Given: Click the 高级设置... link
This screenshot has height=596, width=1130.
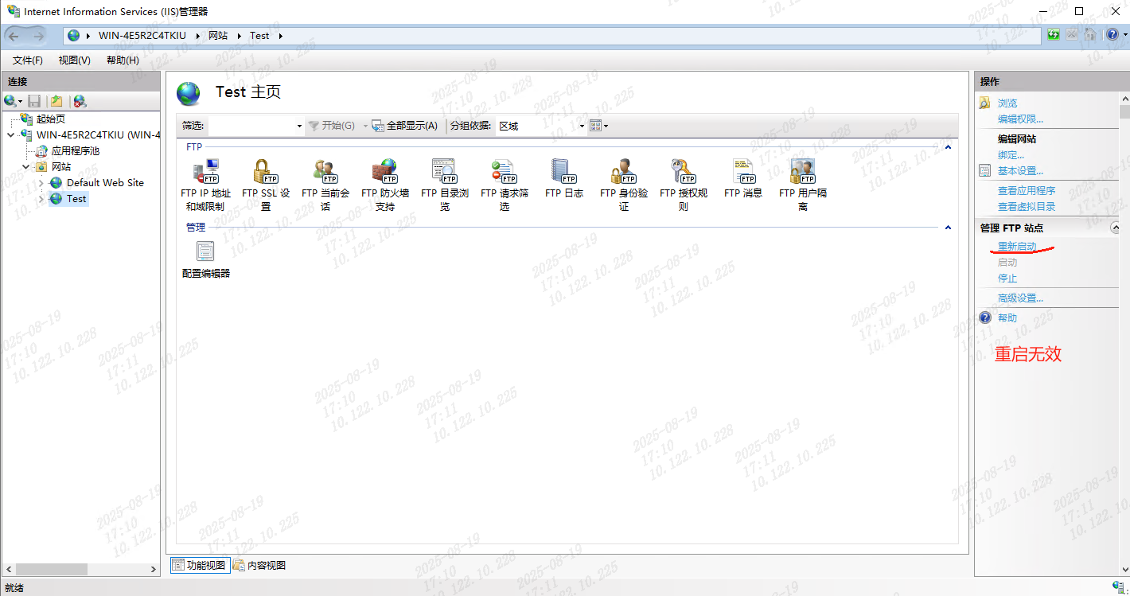Looking at the screenshot, I should 1020,298.
